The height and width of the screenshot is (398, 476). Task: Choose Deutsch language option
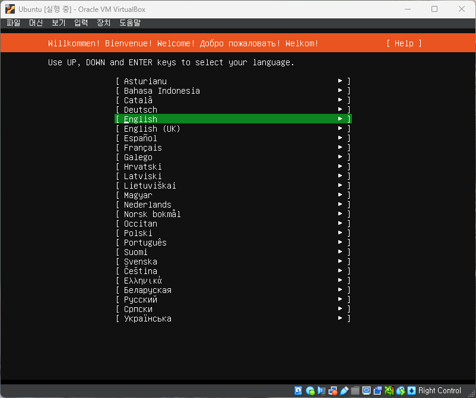click(233, 110)
